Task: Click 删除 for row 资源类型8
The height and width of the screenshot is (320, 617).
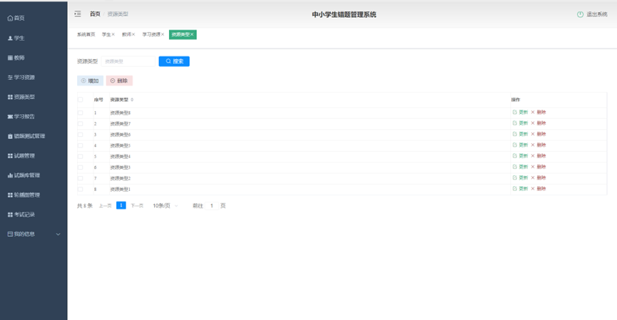Action: coord(539,113)
